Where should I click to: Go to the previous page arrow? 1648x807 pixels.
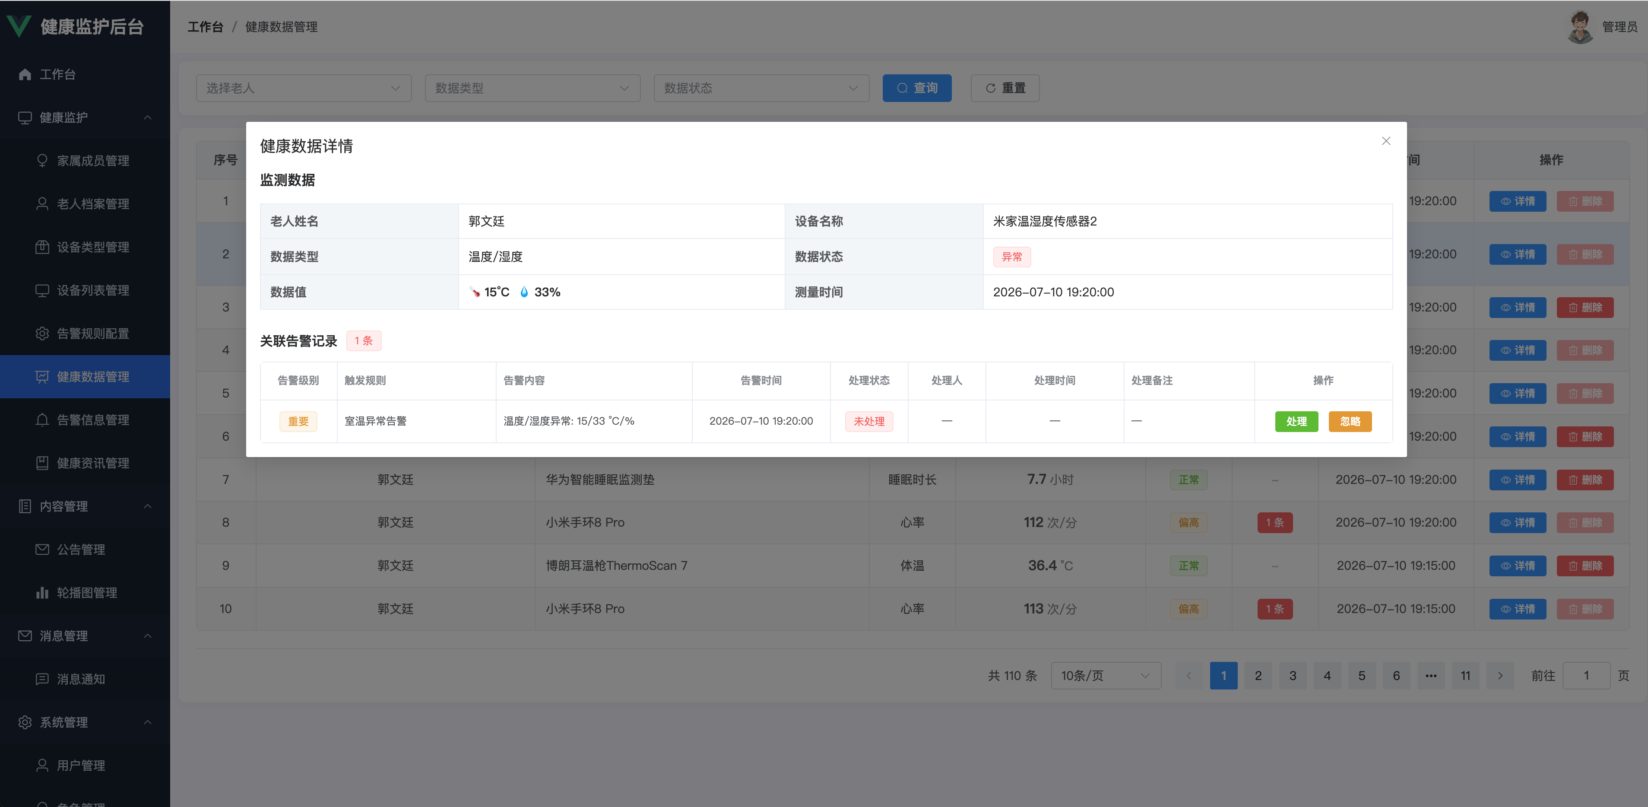tap(1188, 676)
